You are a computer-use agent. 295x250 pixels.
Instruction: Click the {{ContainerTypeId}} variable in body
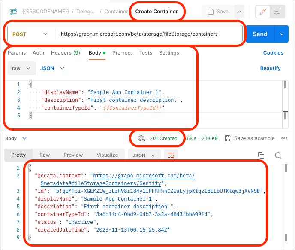click(132, 108)
